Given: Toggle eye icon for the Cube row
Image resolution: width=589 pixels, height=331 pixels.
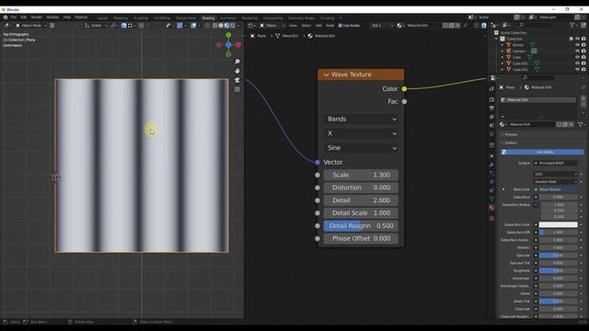Looking at the screenshot, I should coord(577,57).
